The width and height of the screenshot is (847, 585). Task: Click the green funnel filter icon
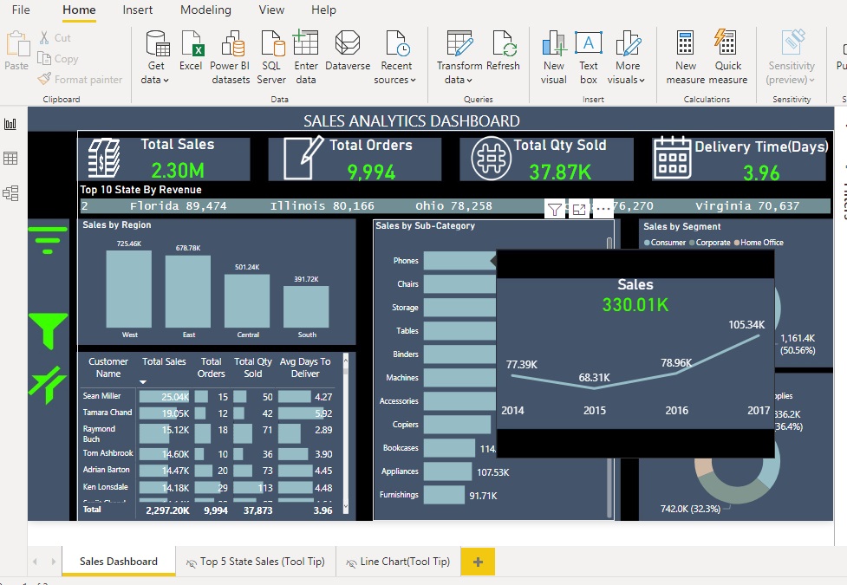tap(48, 330)
